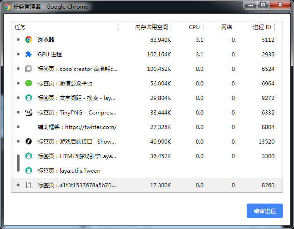Select the 标签页：a1f3f1537678a5b70... task
294x229 pixels.
(x=147, y=185)
